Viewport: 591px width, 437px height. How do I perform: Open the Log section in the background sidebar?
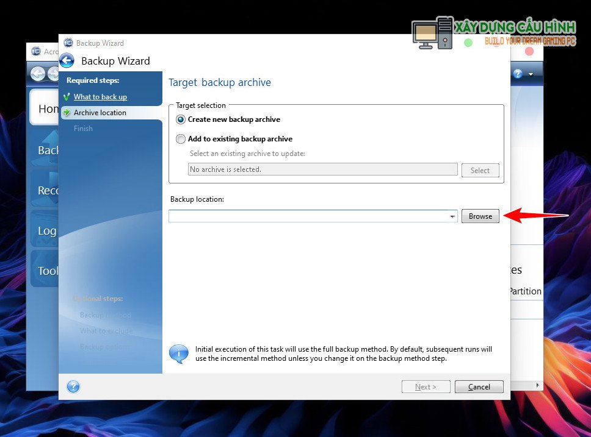point(46,230)
